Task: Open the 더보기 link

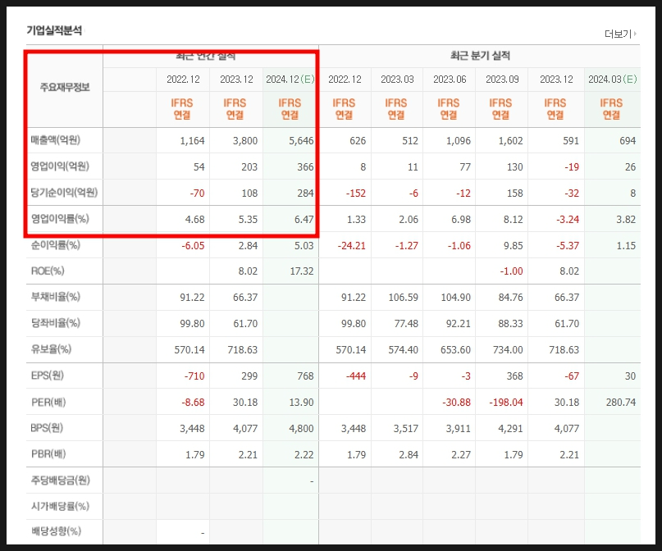Action: [x=617, y=34]
